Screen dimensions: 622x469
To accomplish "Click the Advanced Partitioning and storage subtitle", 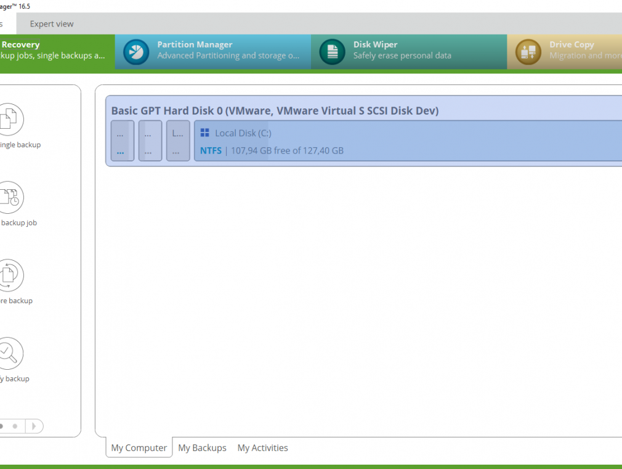I will [228, 55].
